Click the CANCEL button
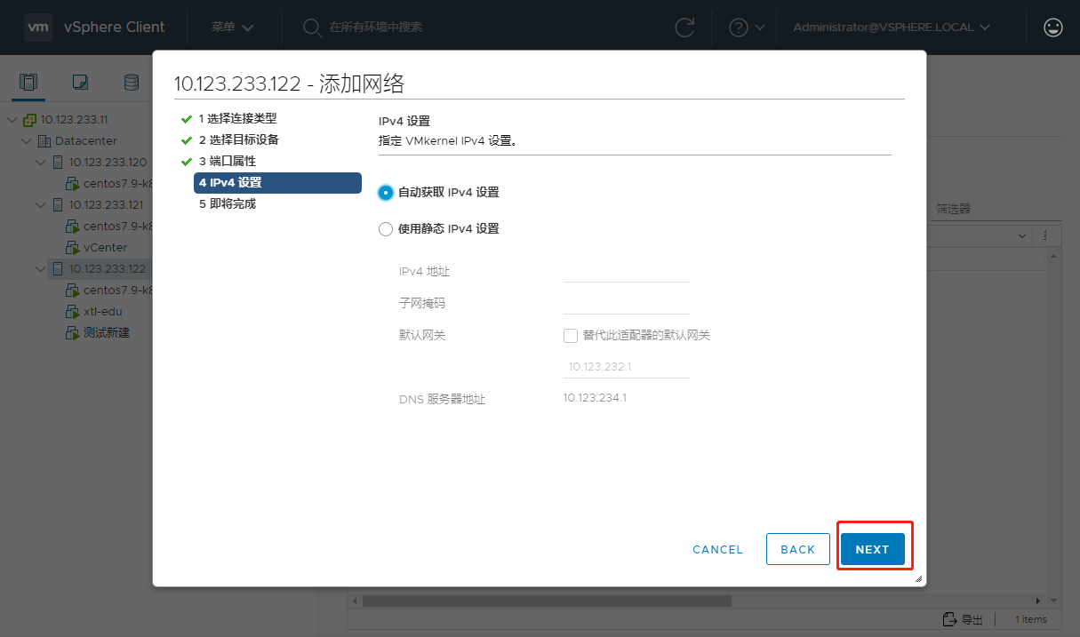The width and height of the screenshot is (1080, 637). click(x=717, y=549)
